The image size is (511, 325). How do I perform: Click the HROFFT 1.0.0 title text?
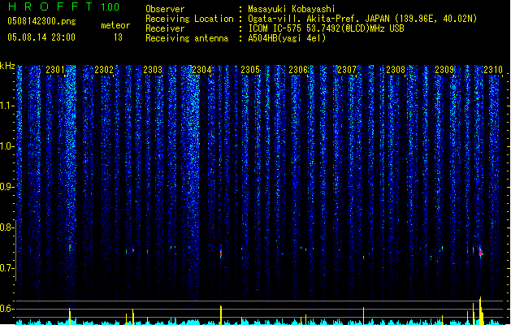pos(64,6)
